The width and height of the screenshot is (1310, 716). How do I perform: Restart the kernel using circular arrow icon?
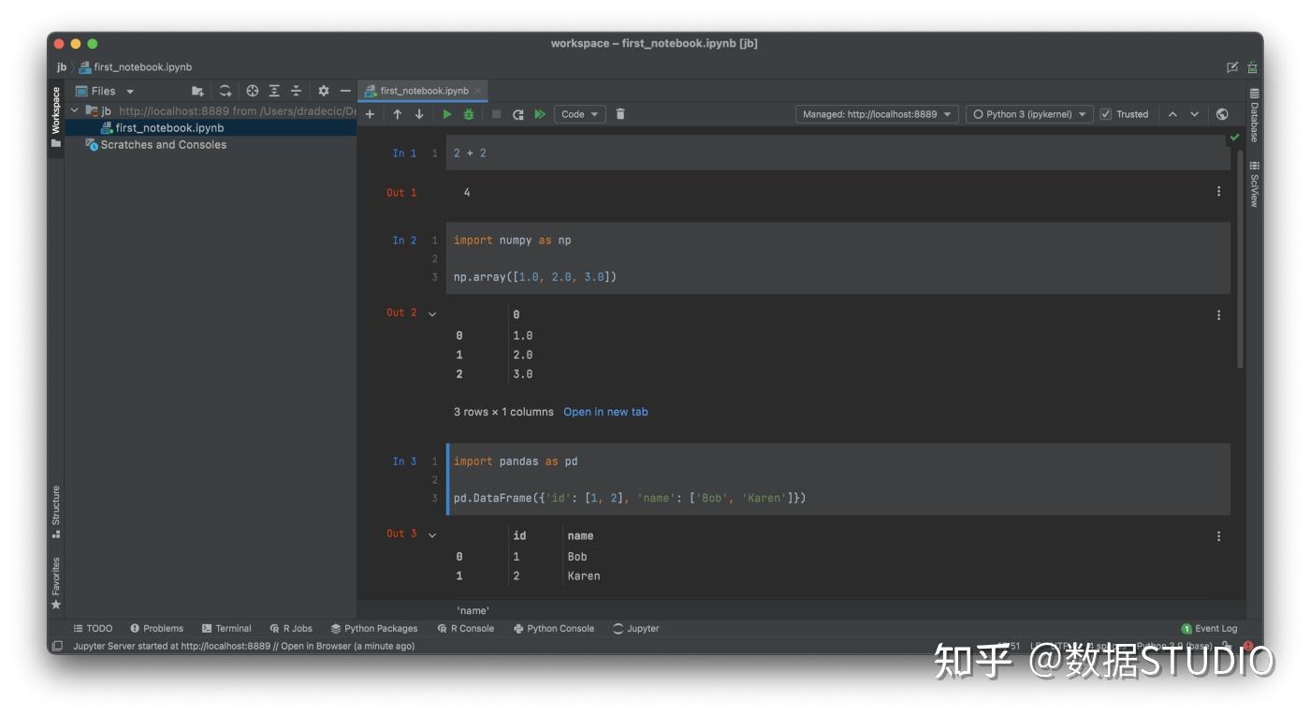pos(517,113)
